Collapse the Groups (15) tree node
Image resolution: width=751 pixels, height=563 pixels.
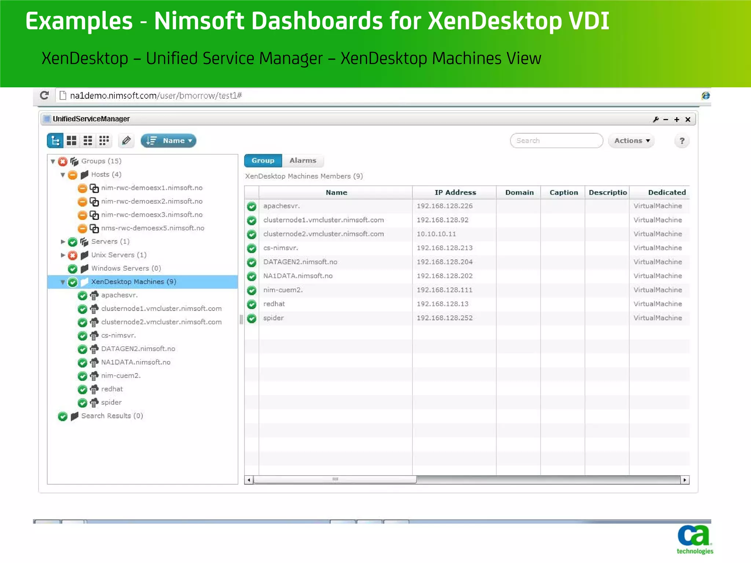tap(53, 161)
